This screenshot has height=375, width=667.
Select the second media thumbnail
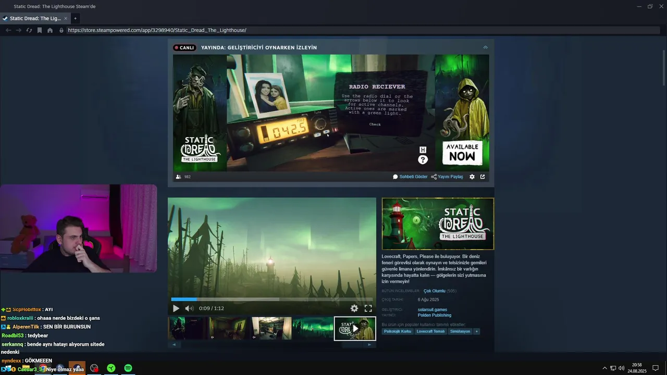click(229, 328)
